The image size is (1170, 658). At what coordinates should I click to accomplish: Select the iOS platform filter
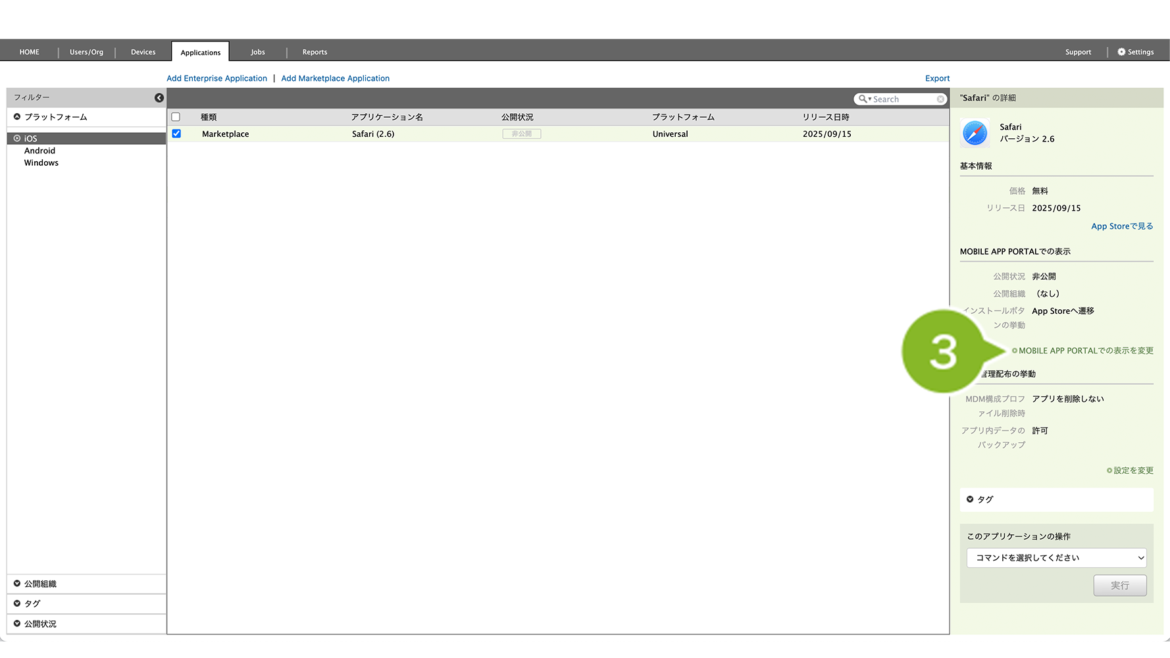point(31,139)
